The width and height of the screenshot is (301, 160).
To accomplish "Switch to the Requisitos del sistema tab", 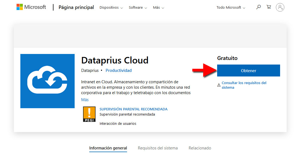I will [158, 148].
